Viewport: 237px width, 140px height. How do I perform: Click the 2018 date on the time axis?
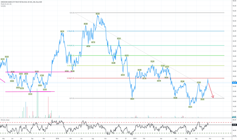coord(57,138)
